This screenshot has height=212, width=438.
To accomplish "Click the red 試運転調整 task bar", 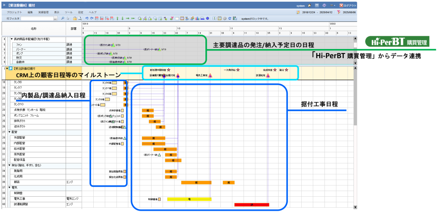I will click(251, 205).
